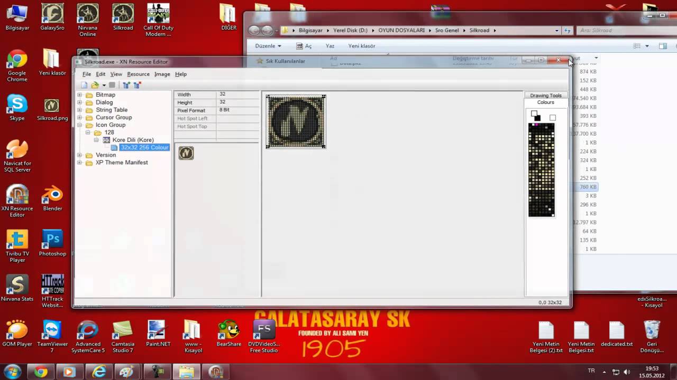Click the New file toolbar icon
Screen dimensions: 677x380
pyautogui.click(x=84, y=85)
